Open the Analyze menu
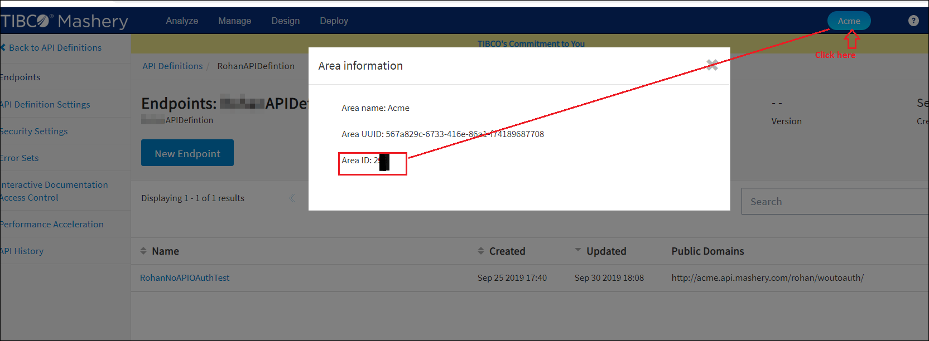The height and width of the screenshot is (341, 929). (182, 21)
